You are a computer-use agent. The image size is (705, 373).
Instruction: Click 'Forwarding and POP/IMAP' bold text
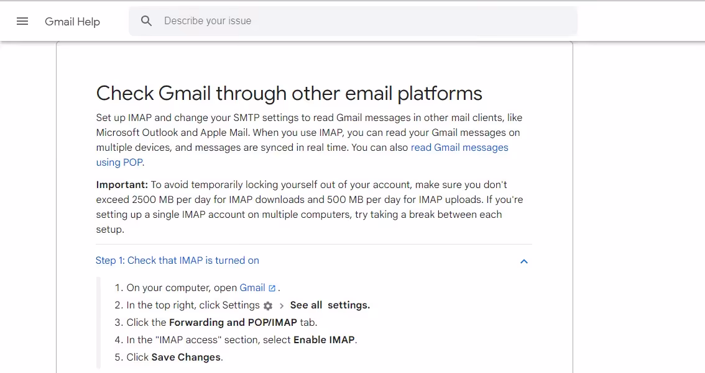tap(233, 322)
